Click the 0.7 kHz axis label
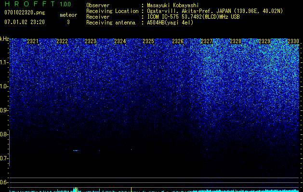The width and height of the screenshot is (303, 192). tap(4, 158)
